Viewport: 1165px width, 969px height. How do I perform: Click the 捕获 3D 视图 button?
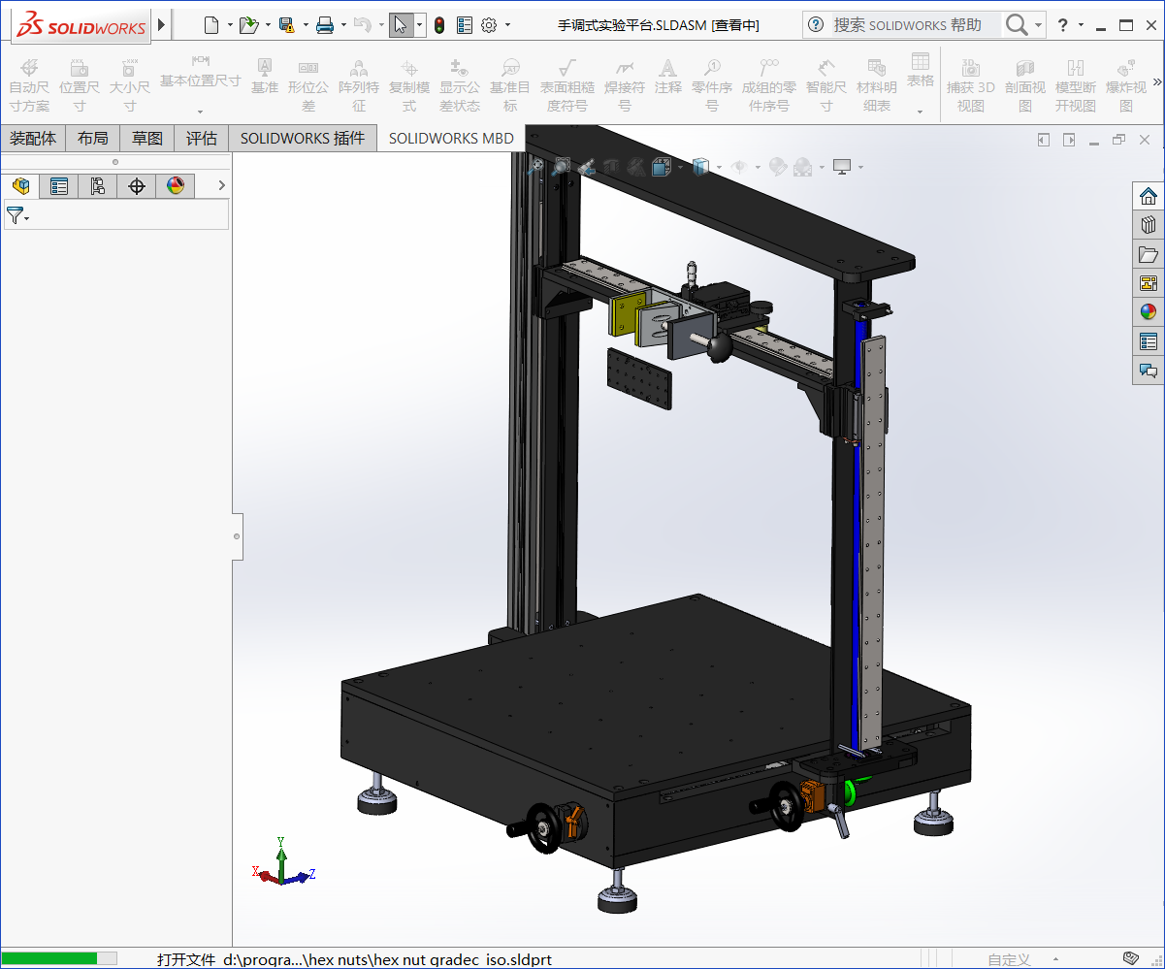[971, 85]
